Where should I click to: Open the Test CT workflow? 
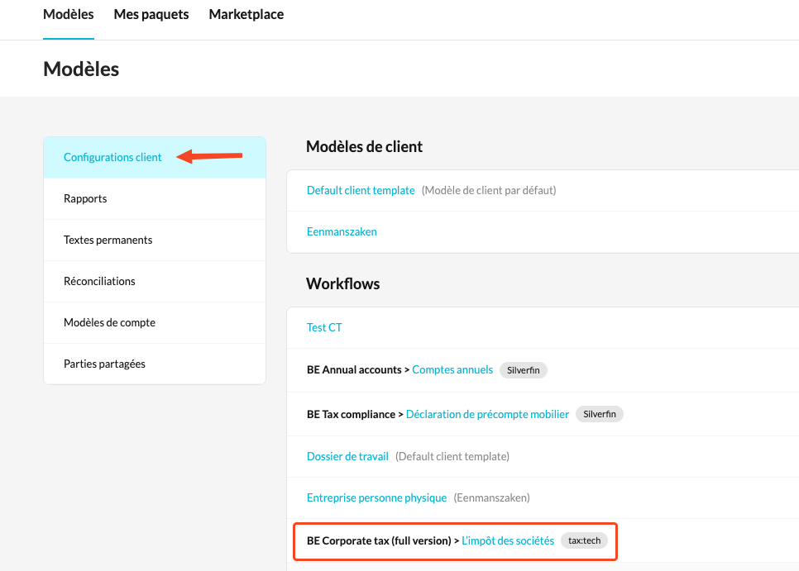(x=324, y=327)
